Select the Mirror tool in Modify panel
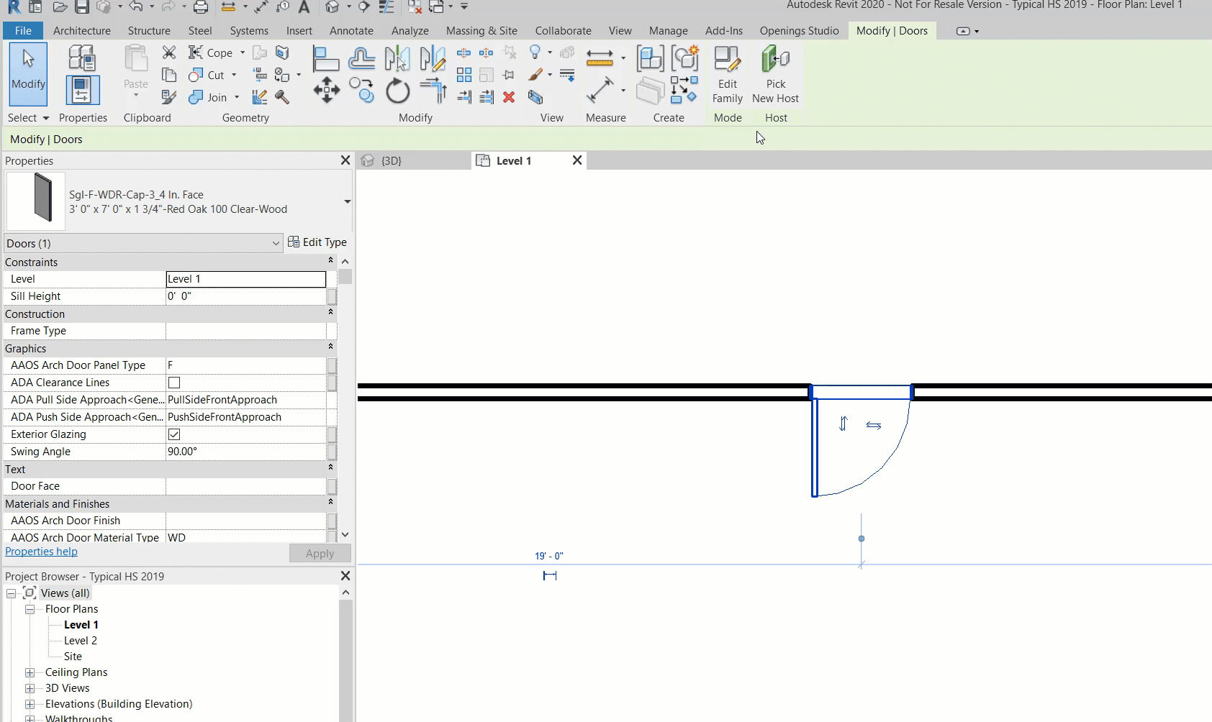The height and width of the screenshot is (722, 1212). pos(398,58)
